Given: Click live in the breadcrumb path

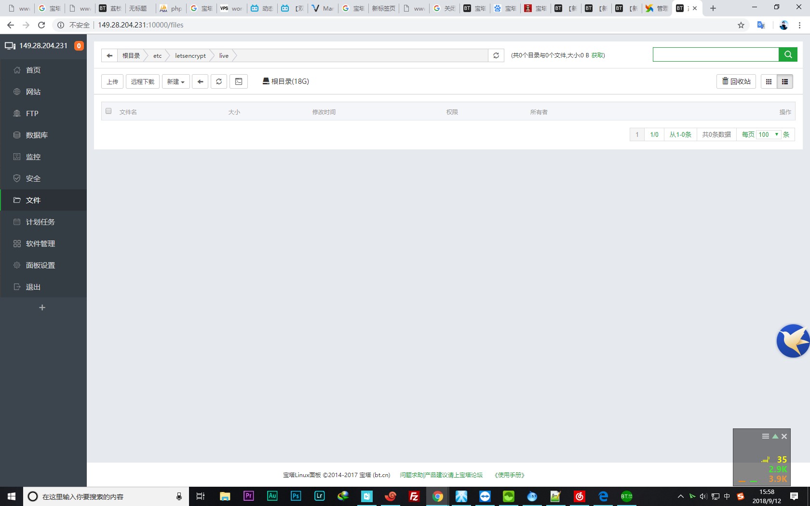Looking at the screenshot, I should 224,55.
